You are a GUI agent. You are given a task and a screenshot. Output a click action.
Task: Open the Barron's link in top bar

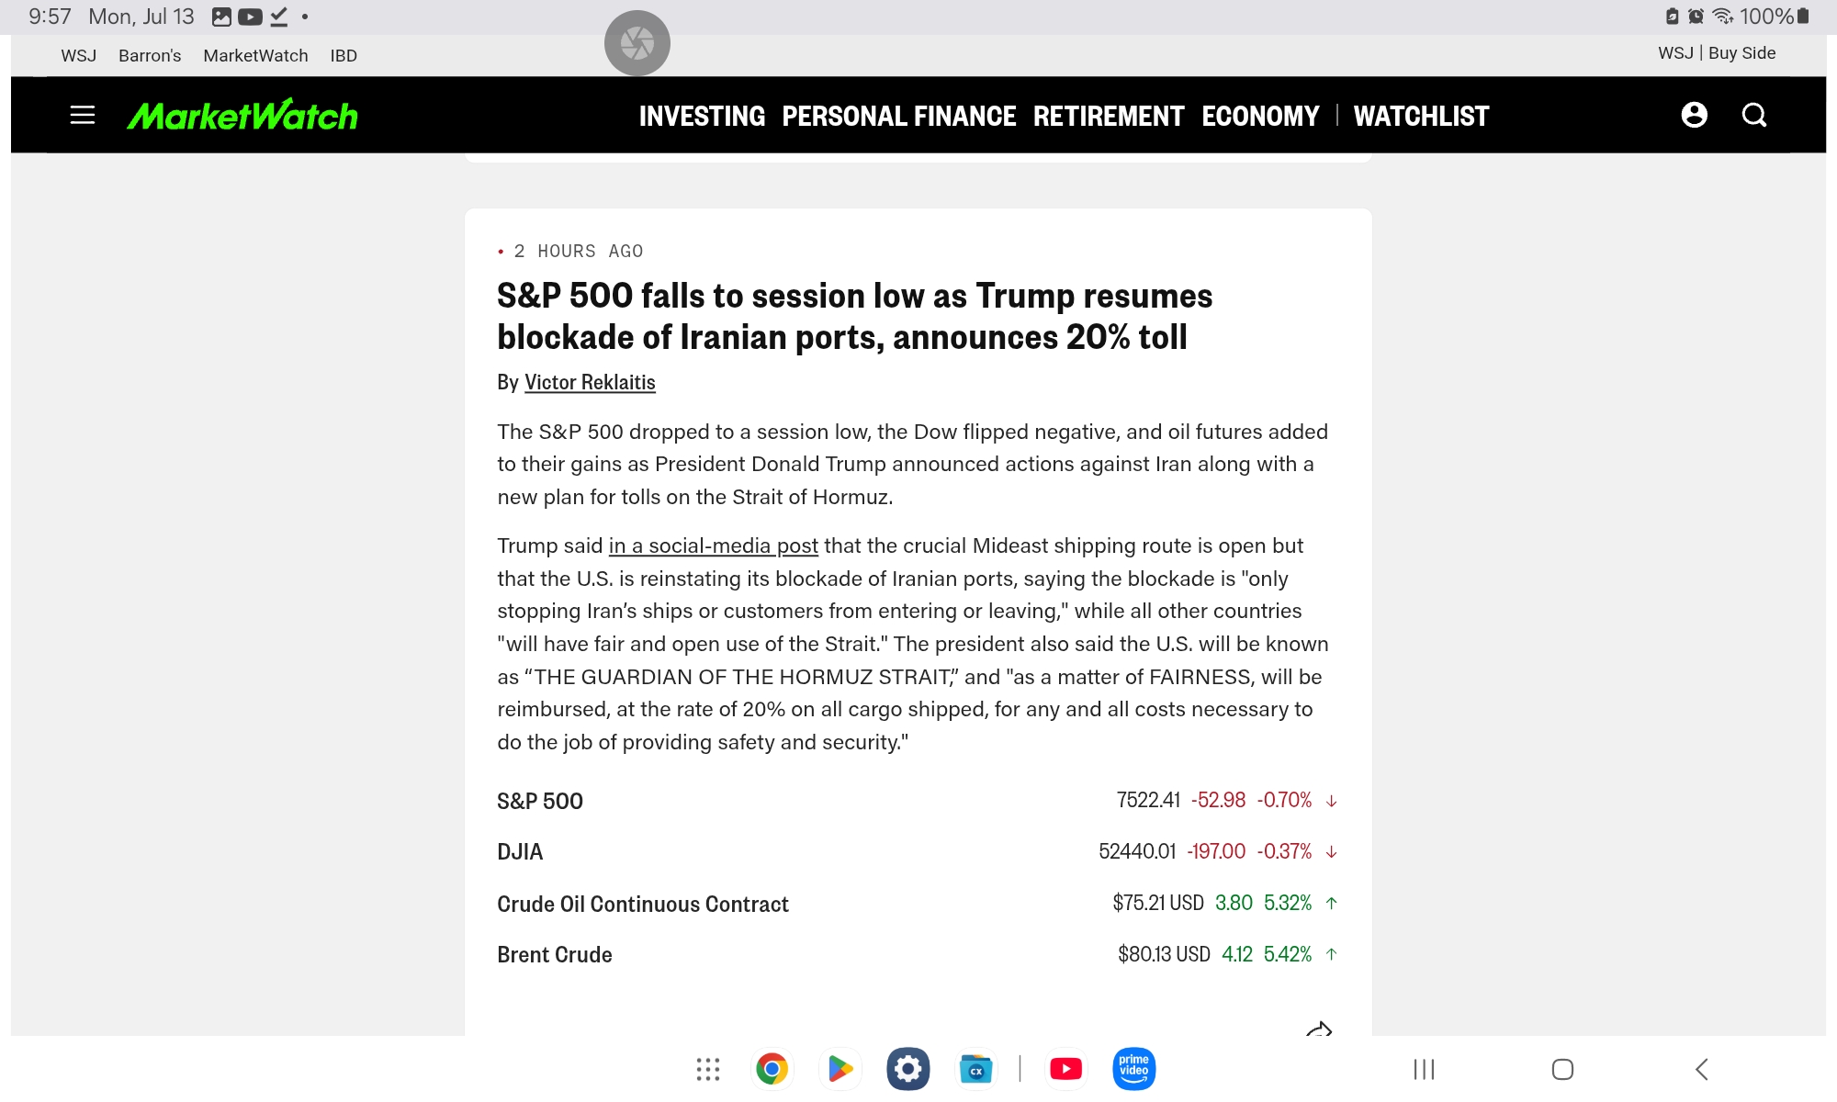point(150,55)
